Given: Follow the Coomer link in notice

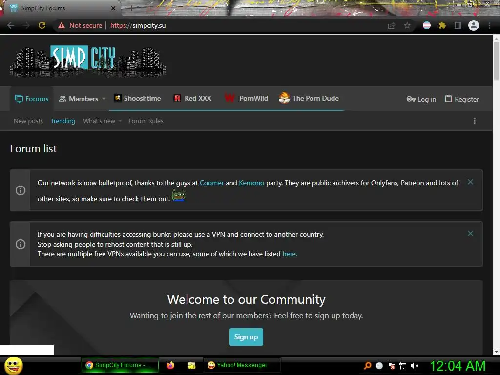Looking at the screenshot, I should coord(212,183).
